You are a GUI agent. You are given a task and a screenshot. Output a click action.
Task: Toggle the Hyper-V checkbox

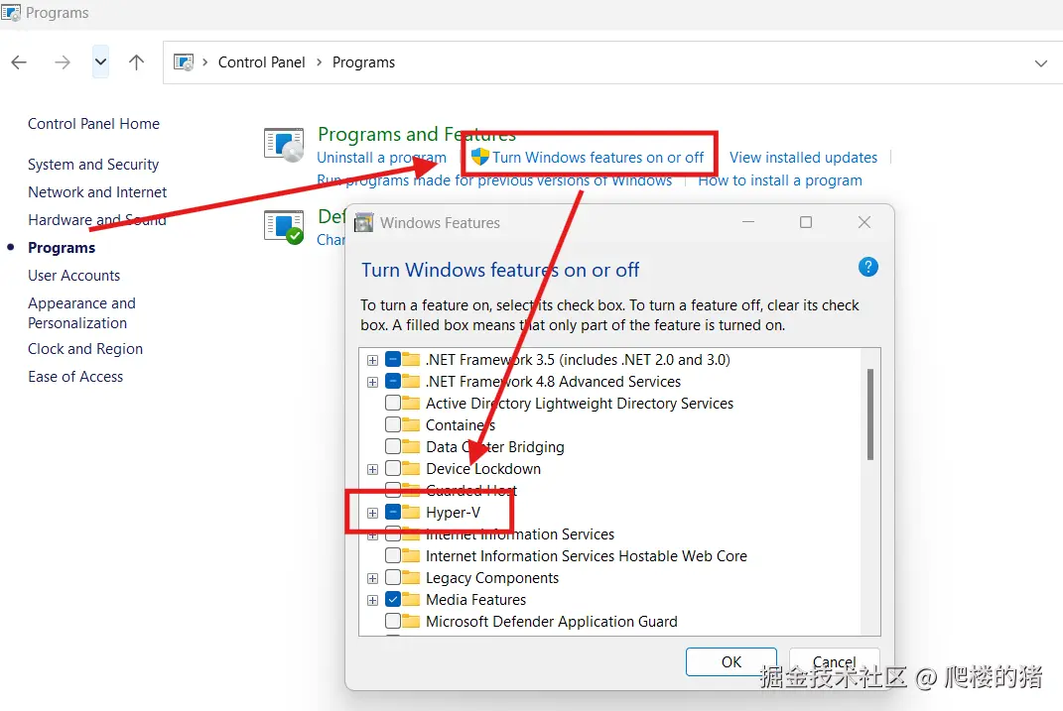pos(392,512)
